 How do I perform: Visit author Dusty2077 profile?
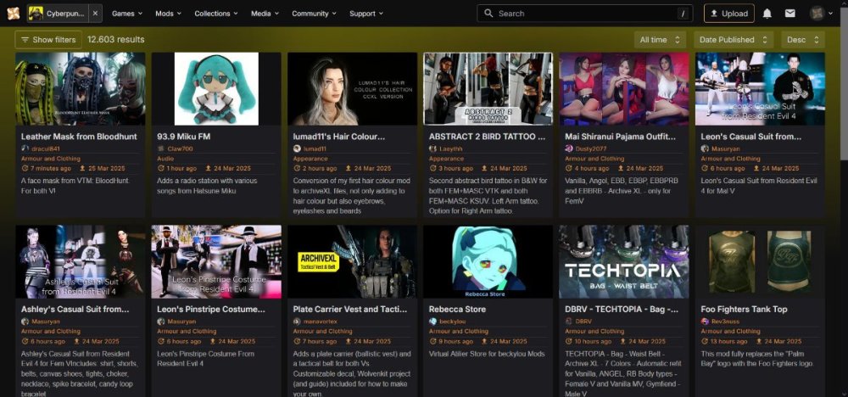coord(589,148)
